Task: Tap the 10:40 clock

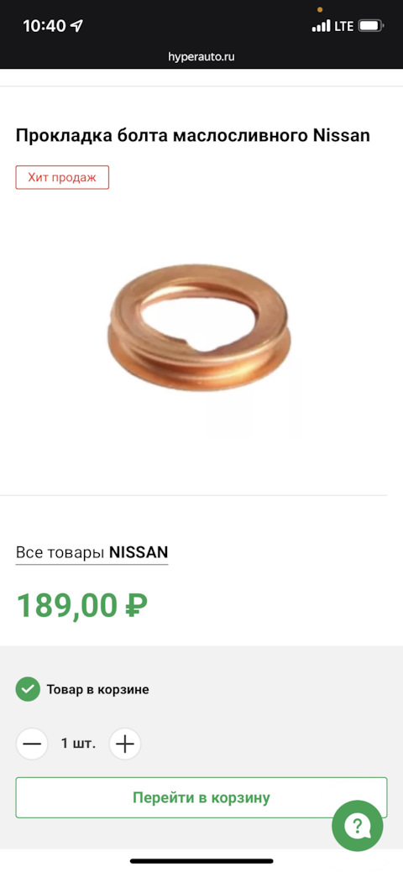Action: (44, 25)
